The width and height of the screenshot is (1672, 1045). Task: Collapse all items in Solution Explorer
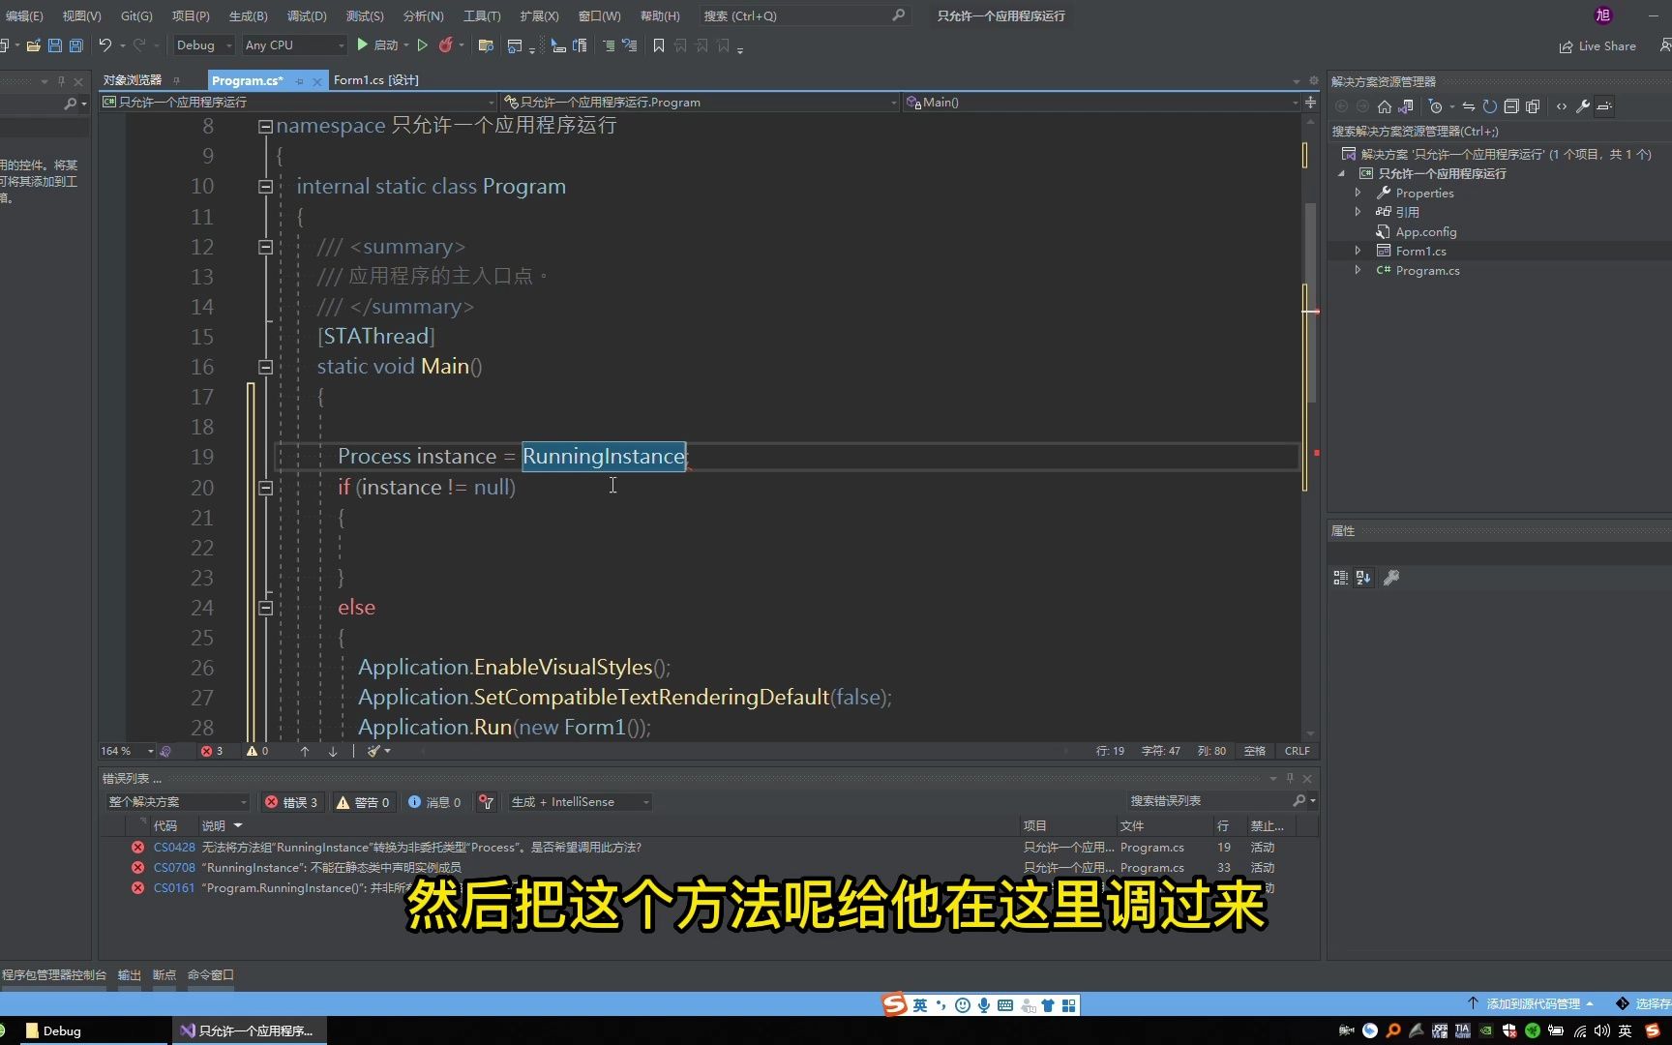point(1511,107)
